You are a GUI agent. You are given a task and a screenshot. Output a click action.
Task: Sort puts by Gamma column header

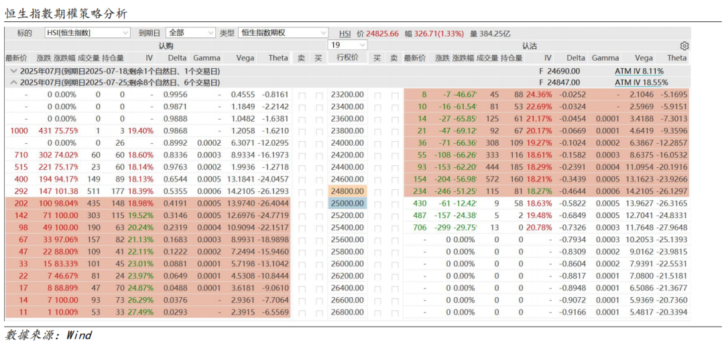point(605,58)
